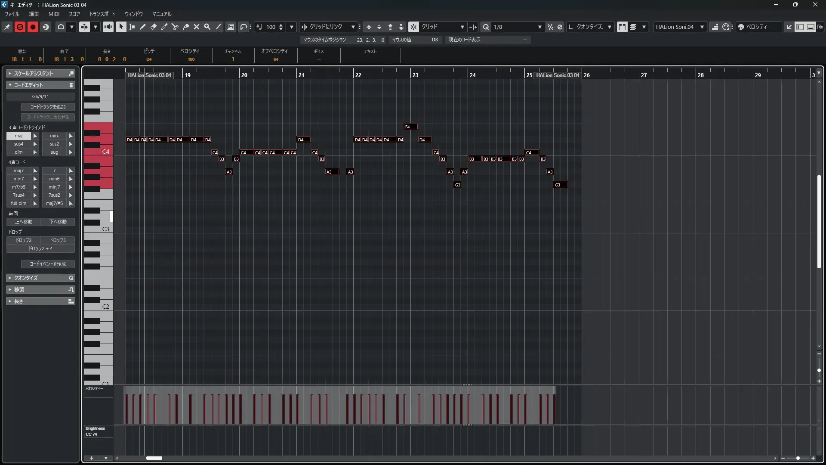Click the D4 note at bar 21

point(303,139)
